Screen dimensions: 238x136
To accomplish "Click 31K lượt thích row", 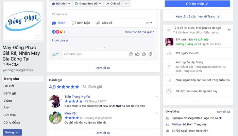I will [198, 42].
